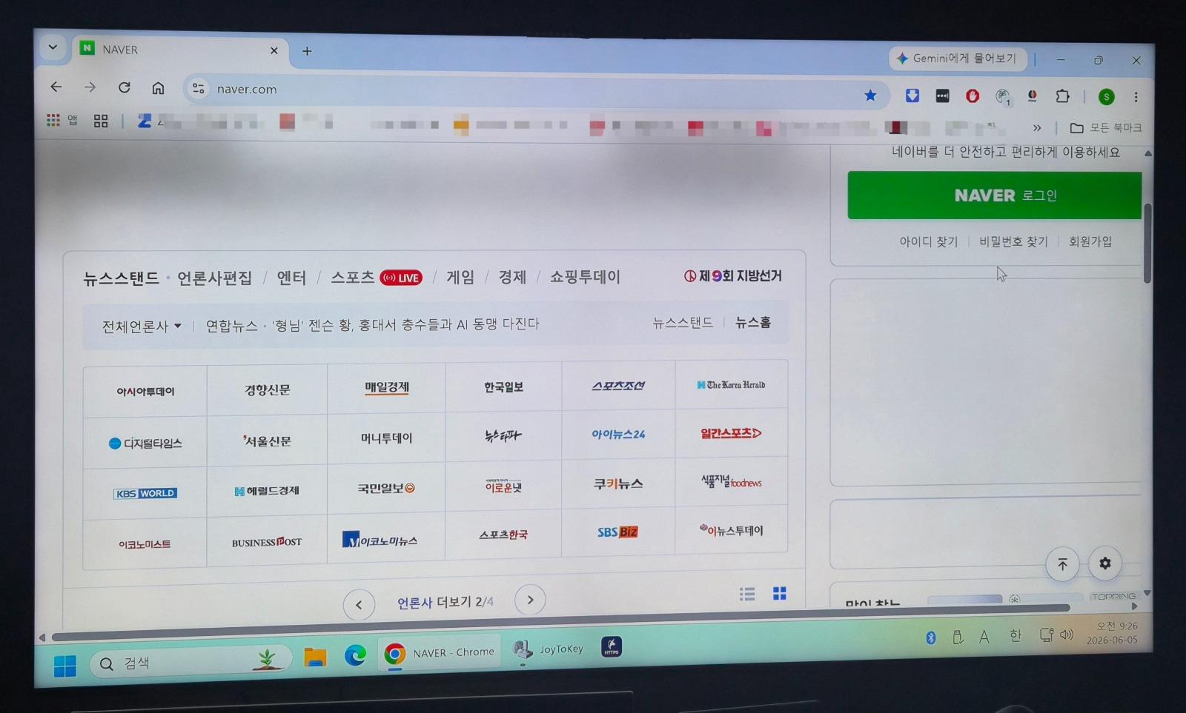
Task: Open 헤럴드경제 press logo
Action: [267, 491]
